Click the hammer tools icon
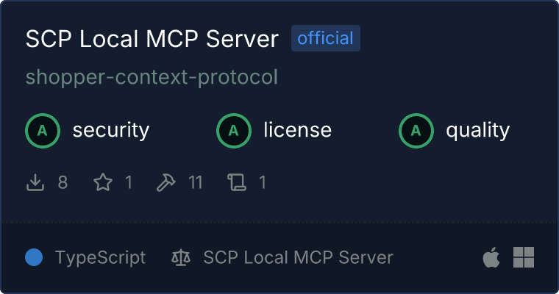The image size is (559, 294). tap(165, 182)
